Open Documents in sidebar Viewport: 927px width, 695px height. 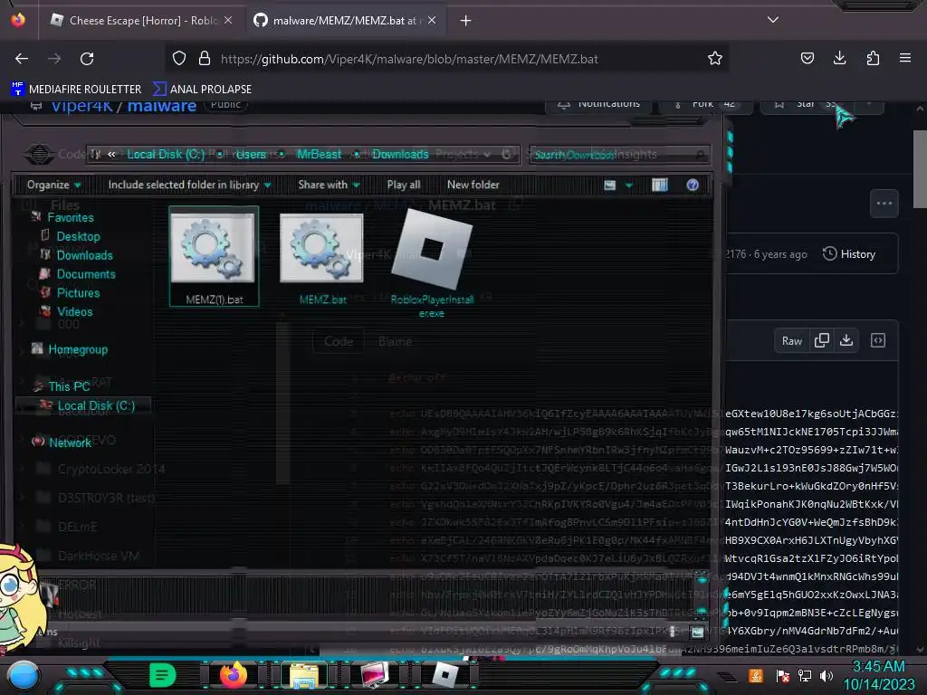[x=86, y=274]
